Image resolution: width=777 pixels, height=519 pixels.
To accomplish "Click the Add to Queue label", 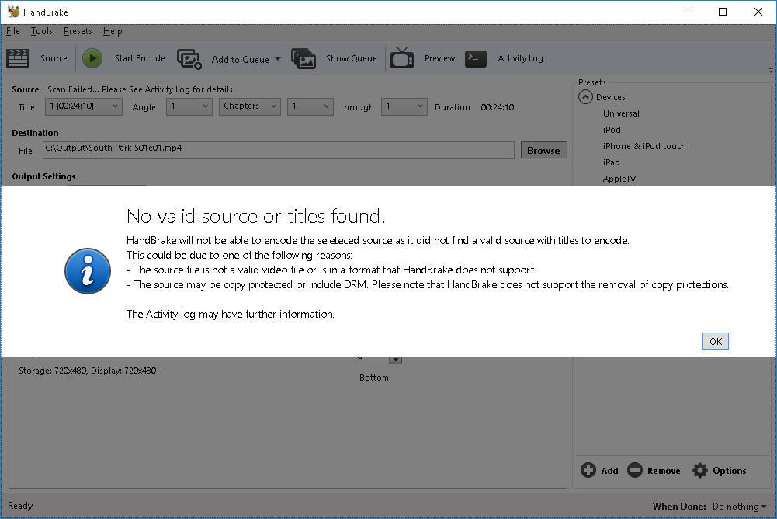I will pos(241,59).
